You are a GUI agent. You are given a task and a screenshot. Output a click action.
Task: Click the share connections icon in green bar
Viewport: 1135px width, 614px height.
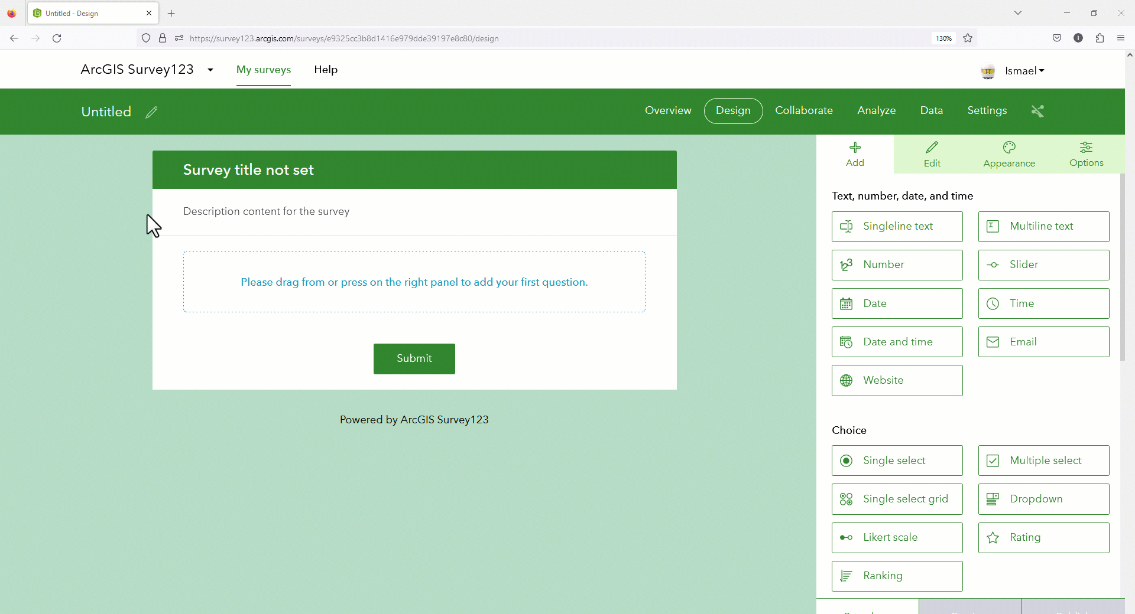[1037, 111]
